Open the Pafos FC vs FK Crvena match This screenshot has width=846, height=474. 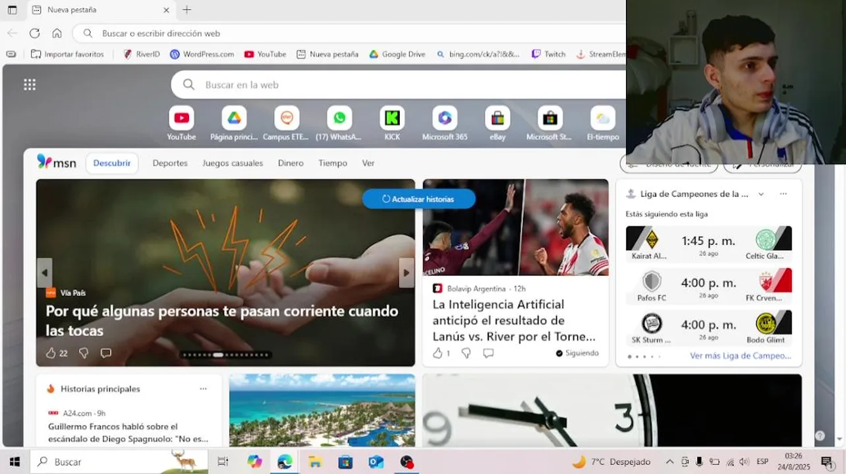point(709,286)
